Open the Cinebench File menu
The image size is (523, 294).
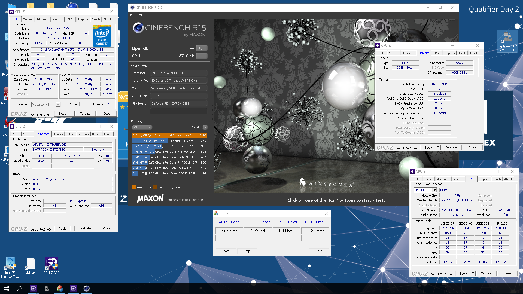click(x=133, y=15)
